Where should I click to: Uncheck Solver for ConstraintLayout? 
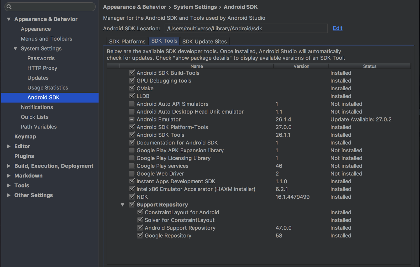point(140,220)
